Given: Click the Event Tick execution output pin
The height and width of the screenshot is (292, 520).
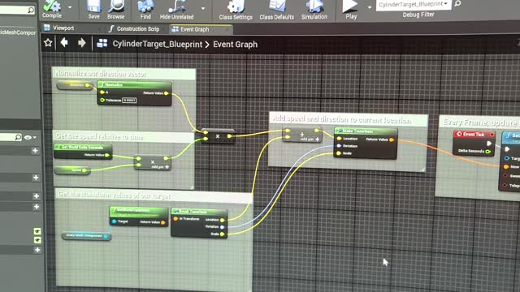Looking at the screenshot, I should click(488, 144).
